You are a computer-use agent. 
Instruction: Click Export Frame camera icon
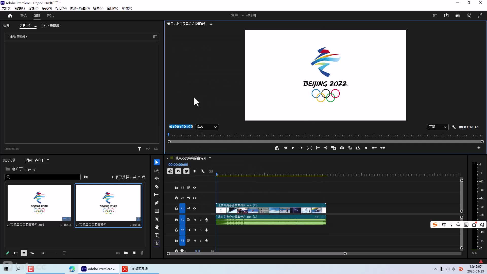coord(342,148)
